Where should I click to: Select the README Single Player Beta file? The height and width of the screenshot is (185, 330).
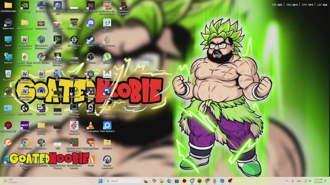tap(25, 60)
